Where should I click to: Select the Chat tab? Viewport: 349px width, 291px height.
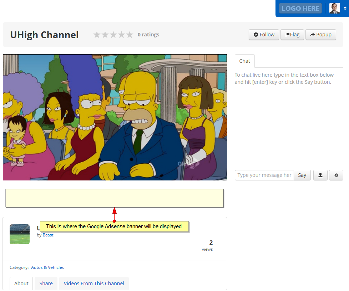pyautogui.click(x=244, y=61)
